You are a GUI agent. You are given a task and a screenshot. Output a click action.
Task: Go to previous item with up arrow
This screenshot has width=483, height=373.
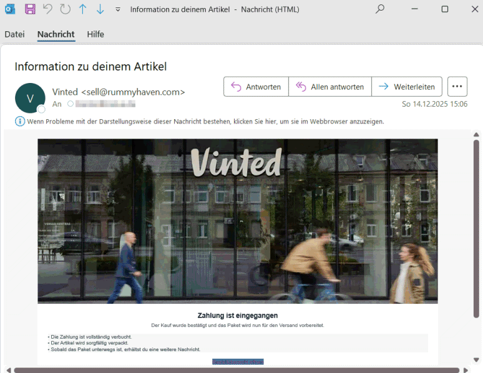(x=83, y=9)
